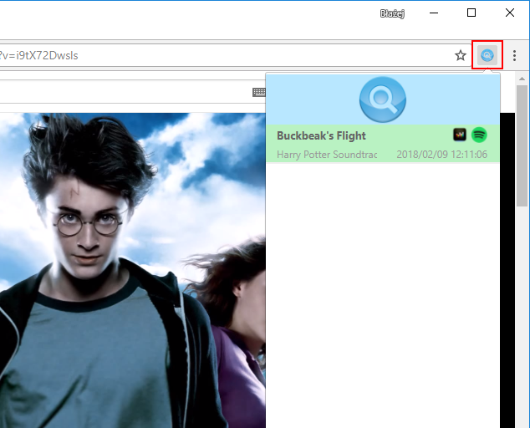
Task: Click Harry Potter Soundtrack artist text
Action: 327,155
